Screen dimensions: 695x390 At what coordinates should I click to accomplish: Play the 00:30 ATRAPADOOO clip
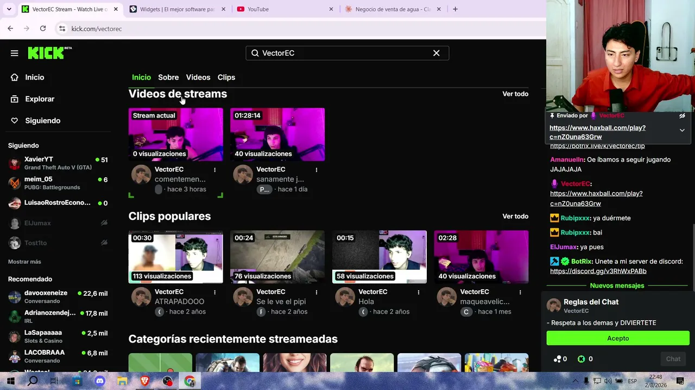pyautogui.click(x=176, y=257)
